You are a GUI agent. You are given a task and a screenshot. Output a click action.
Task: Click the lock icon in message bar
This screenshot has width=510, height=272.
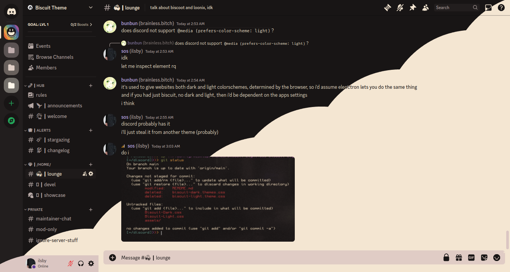pos(447,258)
